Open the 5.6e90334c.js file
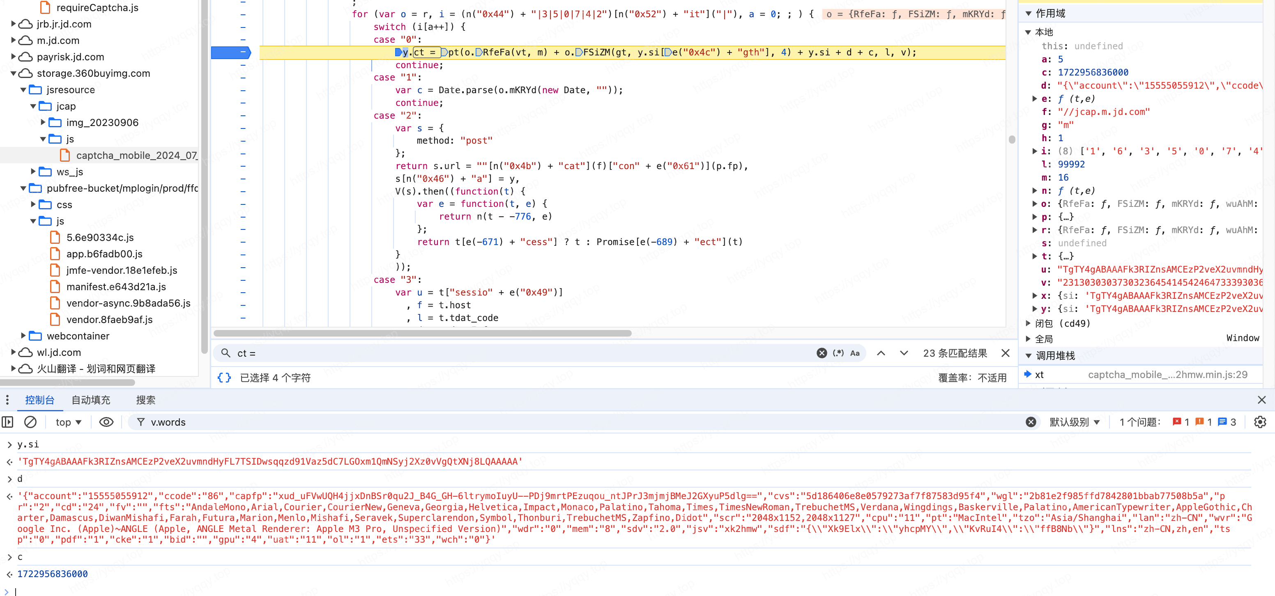The image size is (1275, 596). pyautogui.click(x=100, y=237)
